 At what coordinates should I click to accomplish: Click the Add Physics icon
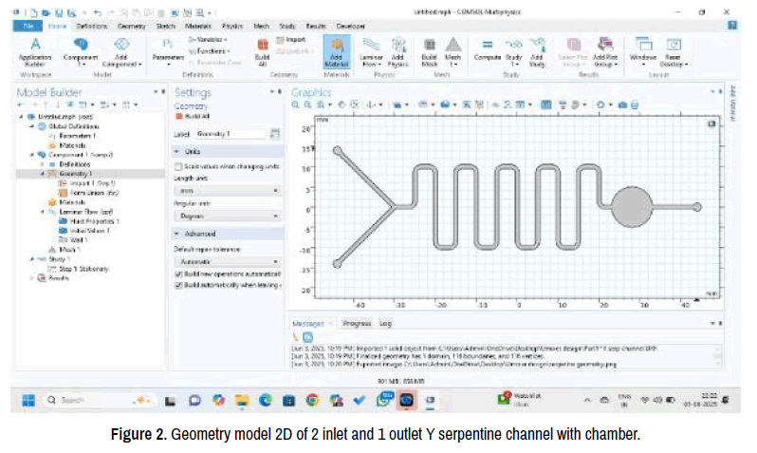coord(398,48)
